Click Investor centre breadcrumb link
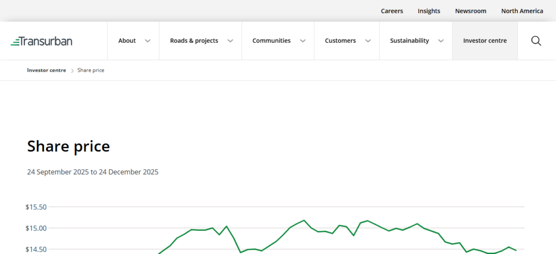Viewport: 556px width, 254px height. click(x=47, y=71)
